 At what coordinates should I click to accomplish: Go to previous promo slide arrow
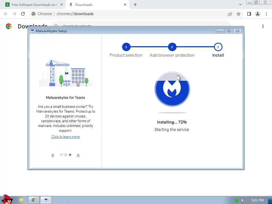(x=53, y=155)
